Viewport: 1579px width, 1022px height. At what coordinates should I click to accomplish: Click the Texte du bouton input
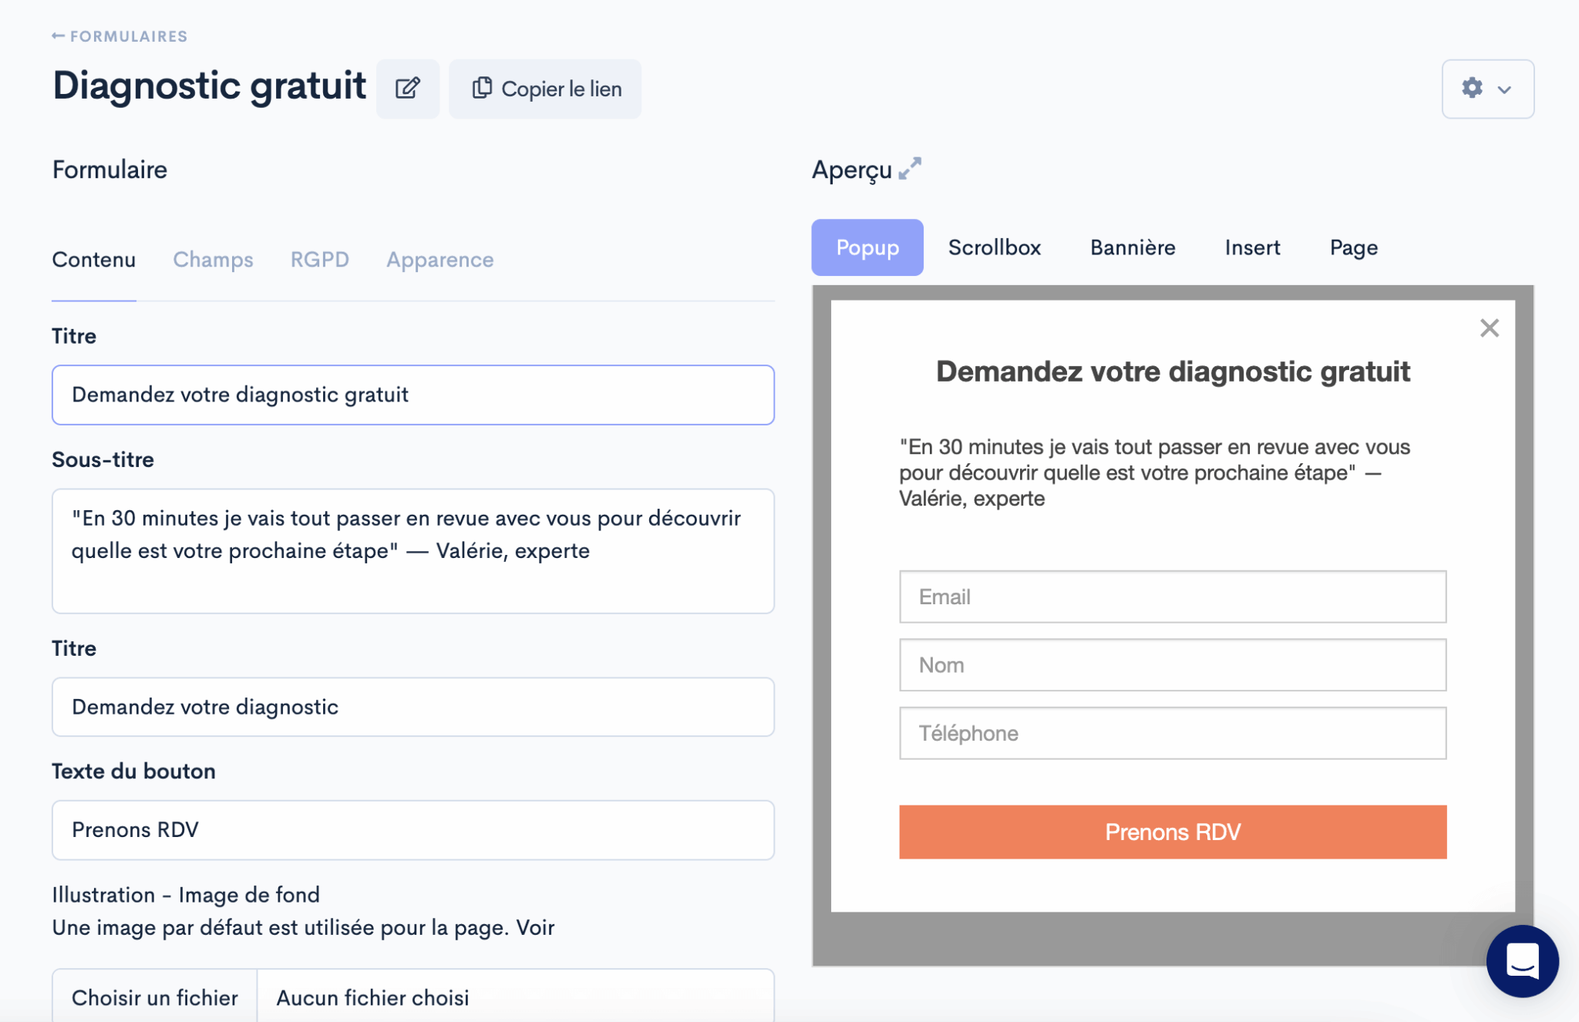(413, 830)
